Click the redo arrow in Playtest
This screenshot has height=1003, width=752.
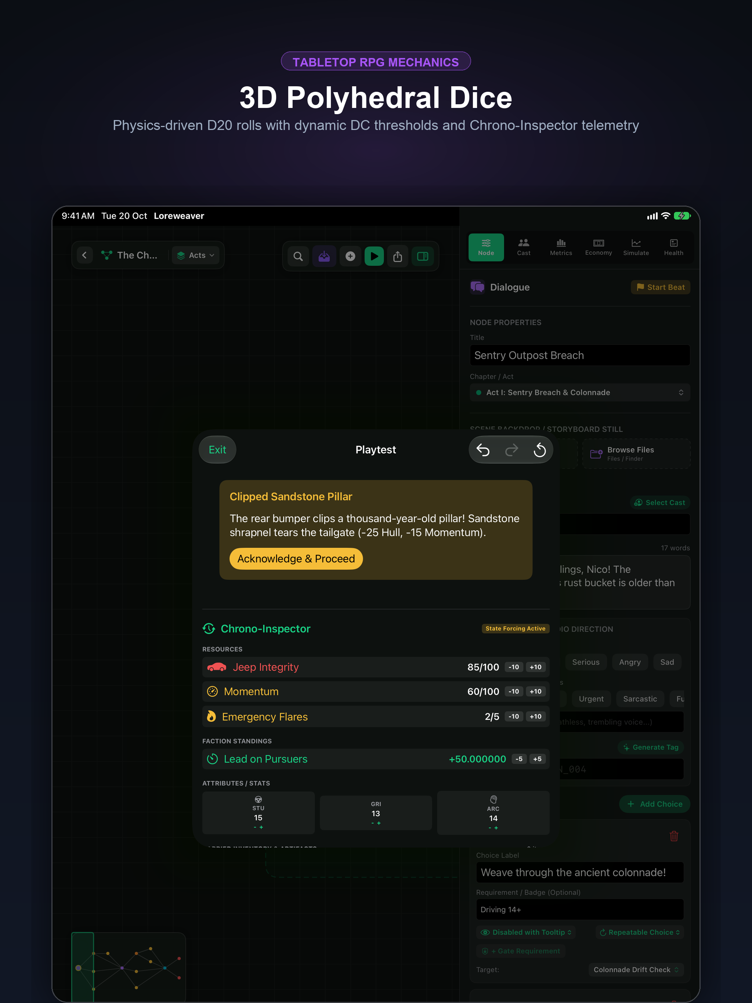(511, 450)
